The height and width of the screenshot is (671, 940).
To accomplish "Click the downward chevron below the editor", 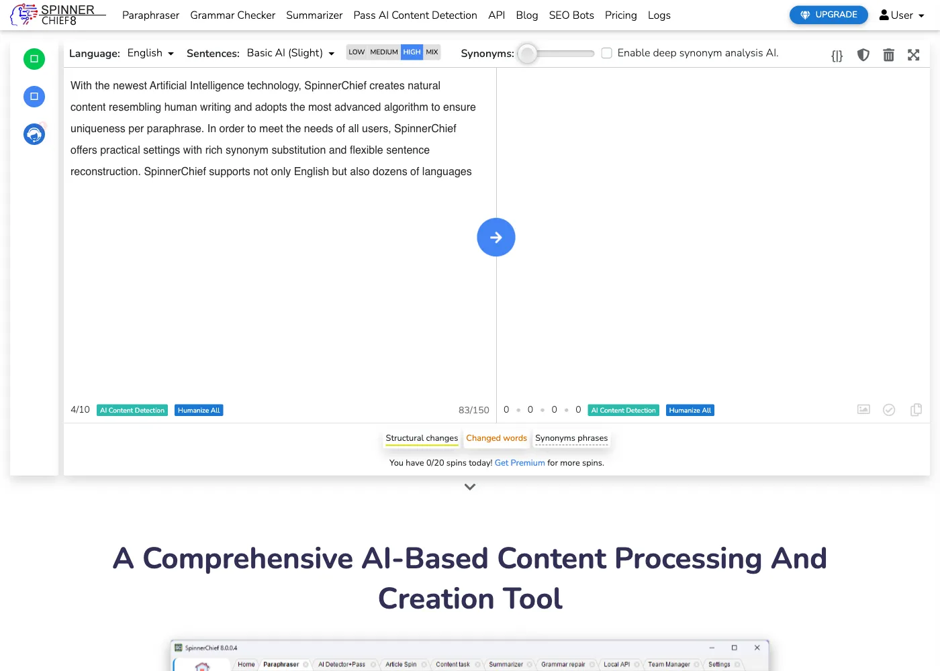I will click(470, 487).
